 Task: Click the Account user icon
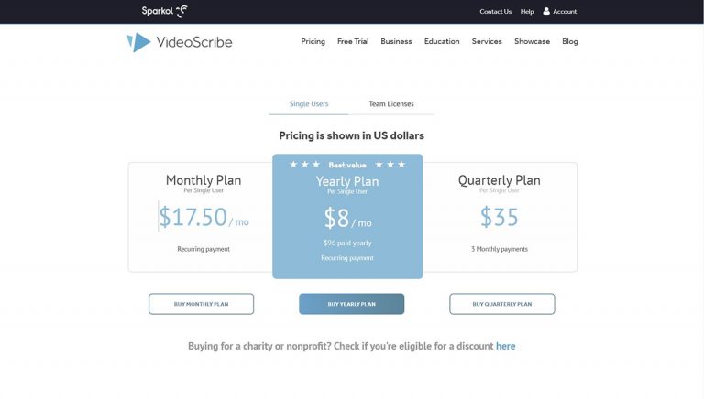coord(547,11)
